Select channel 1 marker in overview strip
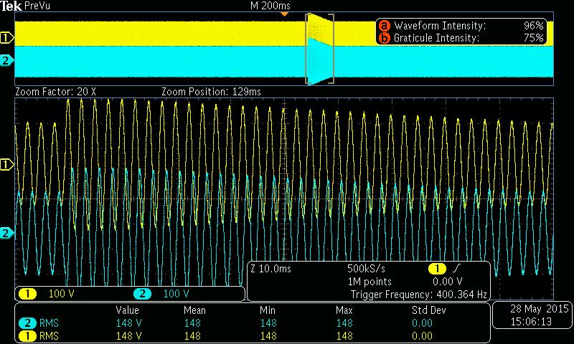Screen dimensions: 574x344 pos(7,38)
